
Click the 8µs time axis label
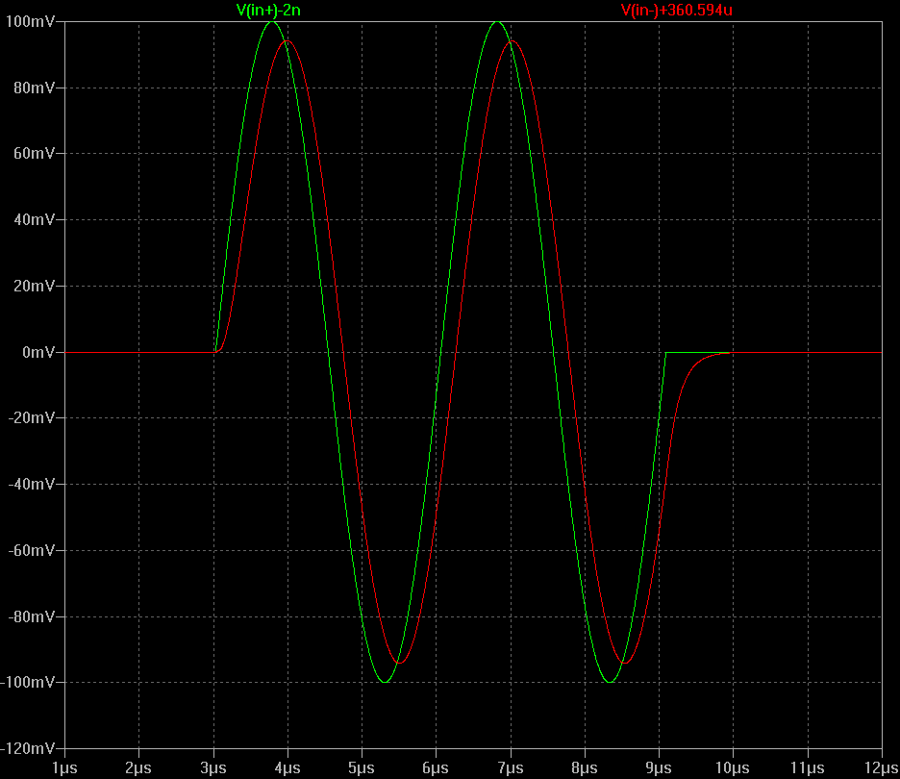(585, 768)
